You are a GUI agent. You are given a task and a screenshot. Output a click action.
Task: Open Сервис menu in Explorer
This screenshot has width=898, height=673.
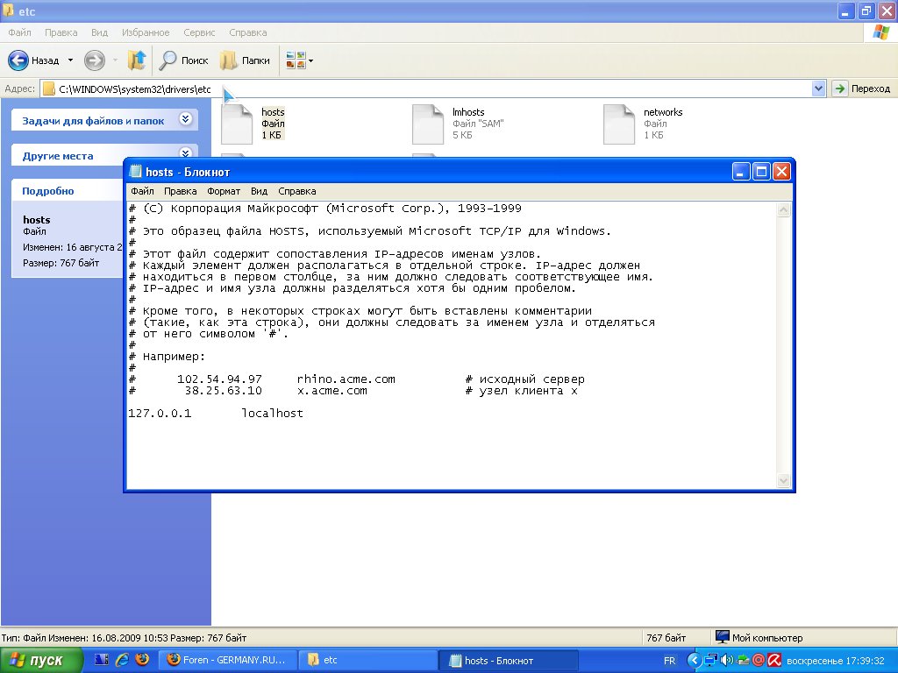[x=199, y=32]
